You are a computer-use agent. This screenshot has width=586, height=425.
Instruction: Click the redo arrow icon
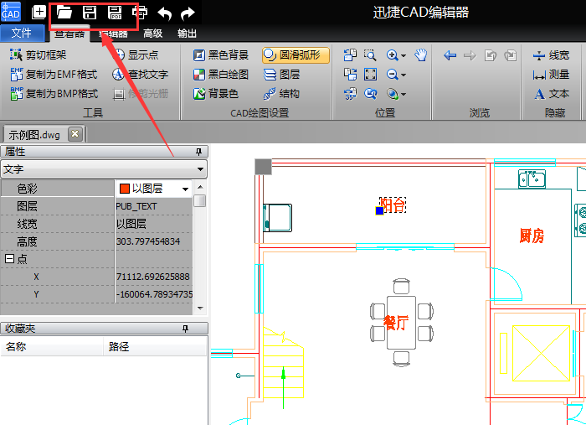coord(188,13)
